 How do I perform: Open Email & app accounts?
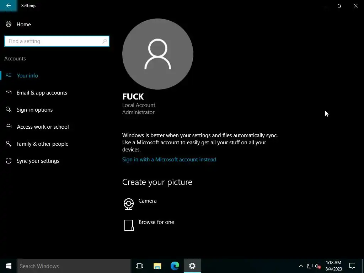pos(42,93)
